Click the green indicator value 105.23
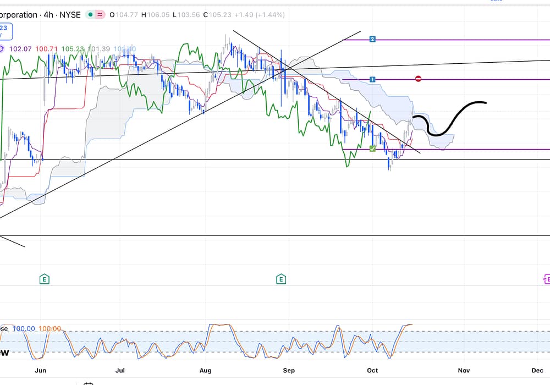Image resolution: width=550 pixels, height=385 pixels. [72, 49]
